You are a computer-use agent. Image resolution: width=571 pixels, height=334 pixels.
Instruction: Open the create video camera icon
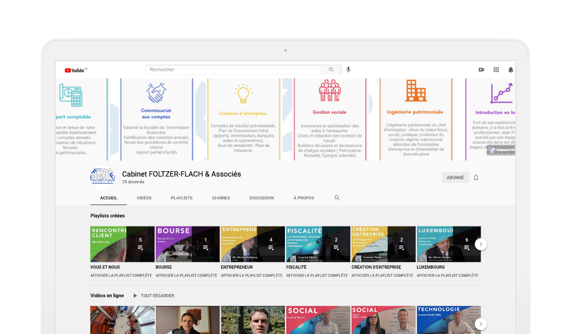(481, 70)
